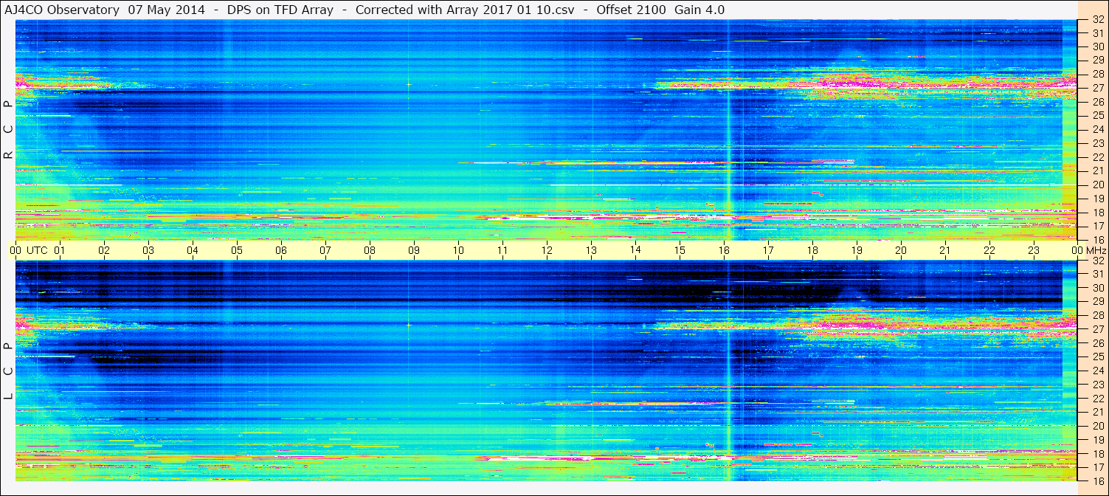Select the 23 hour mark on time axis
The image size is (1109, 496).
pos(1034,250)
